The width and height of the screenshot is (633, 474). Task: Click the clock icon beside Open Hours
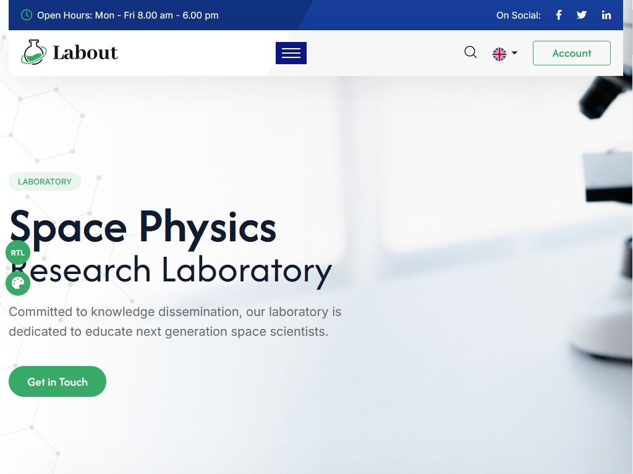coord(27,15)
